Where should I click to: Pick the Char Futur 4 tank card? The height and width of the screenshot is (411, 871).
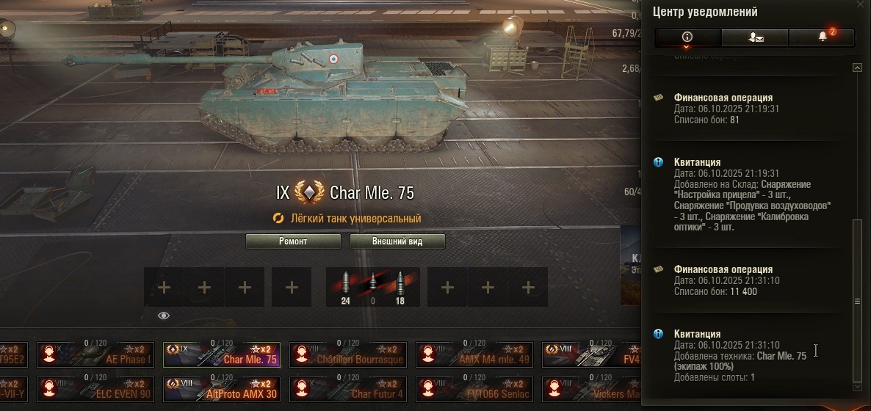click(348, 389)
